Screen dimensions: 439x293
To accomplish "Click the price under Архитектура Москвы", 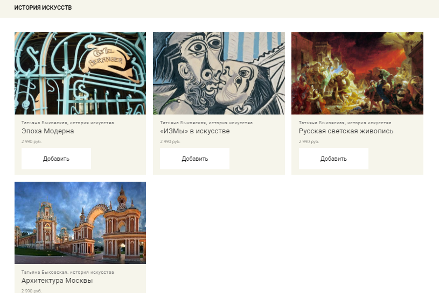I will [31, 291].
